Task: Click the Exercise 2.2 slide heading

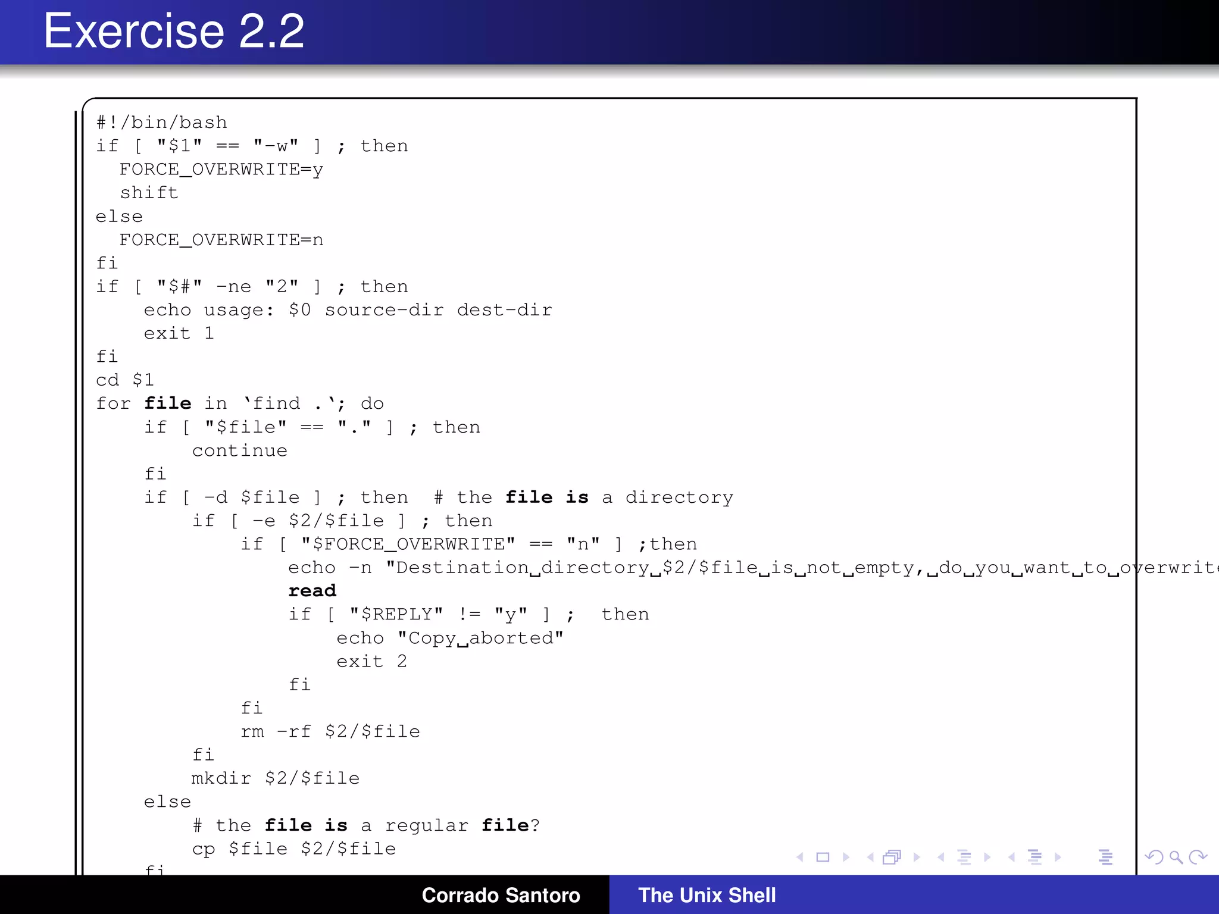Action: (x=174, y=31)
